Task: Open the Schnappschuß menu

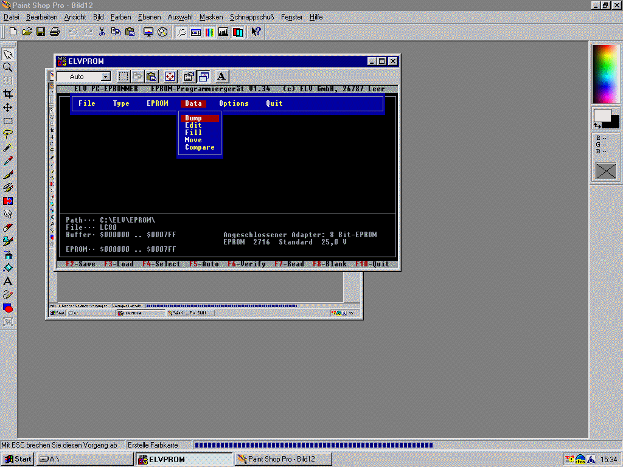Action: (x=252, y=17)
